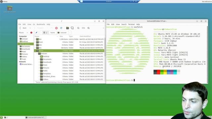212x119 pixels.
Task: Click the Home desktop icon
Action: (10, 9)
